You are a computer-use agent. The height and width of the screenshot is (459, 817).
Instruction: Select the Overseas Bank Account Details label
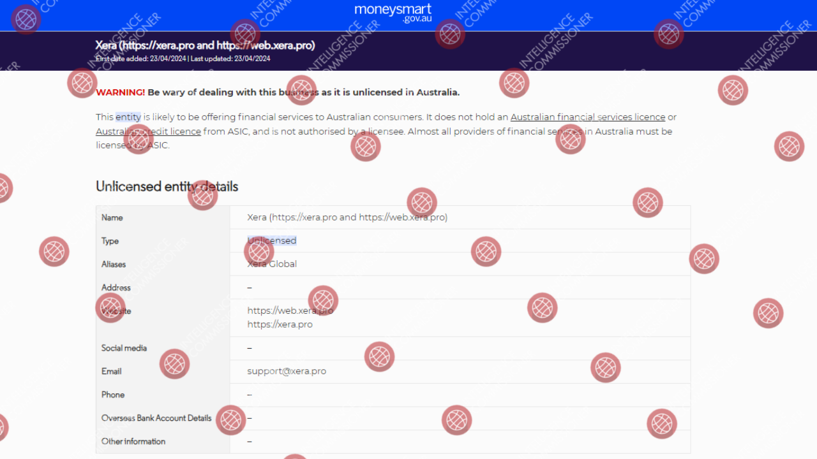[x=156, y=418]
